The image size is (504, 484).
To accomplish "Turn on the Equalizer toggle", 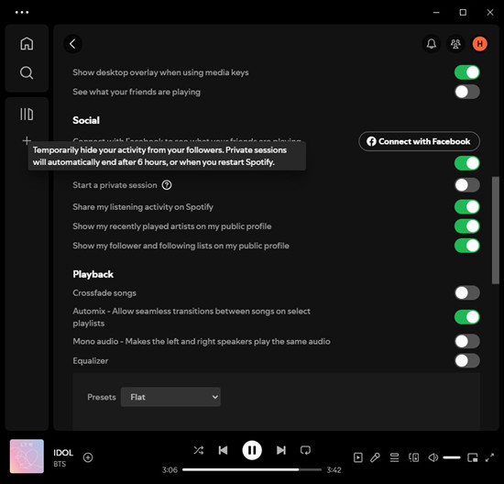I will tap(467, 361).
